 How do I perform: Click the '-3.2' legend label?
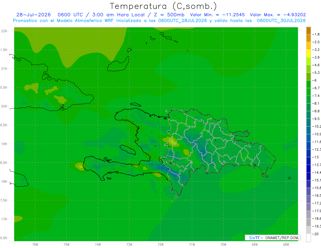(316, 50)
